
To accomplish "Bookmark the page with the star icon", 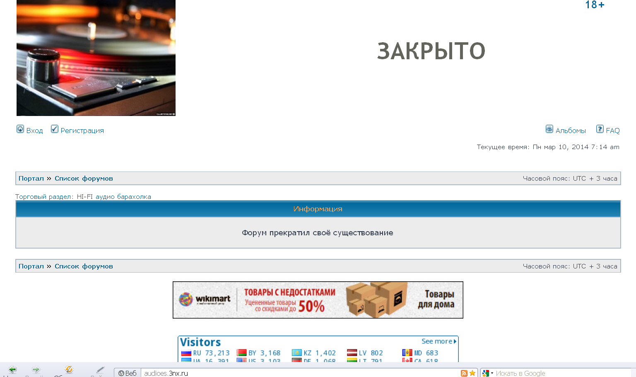I will tap(472, 373).
